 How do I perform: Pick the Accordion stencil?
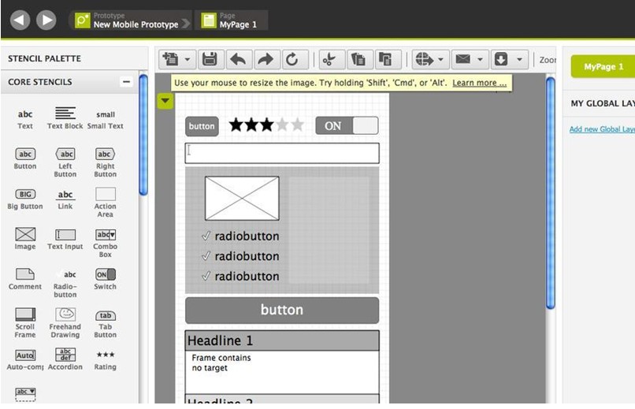point(65,359)
